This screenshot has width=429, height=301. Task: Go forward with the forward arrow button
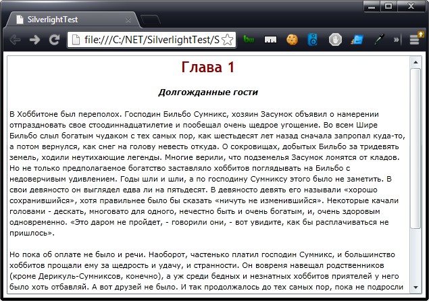34,40
